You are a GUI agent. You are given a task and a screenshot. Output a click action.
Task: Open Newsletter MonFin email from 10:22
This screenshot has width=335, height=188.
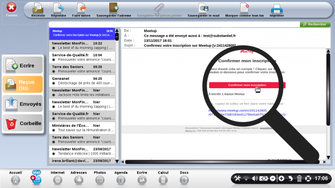(x=82, y=45)
